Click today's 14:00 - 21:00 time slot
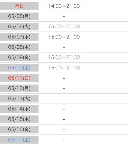 click(x=64, y=6)
